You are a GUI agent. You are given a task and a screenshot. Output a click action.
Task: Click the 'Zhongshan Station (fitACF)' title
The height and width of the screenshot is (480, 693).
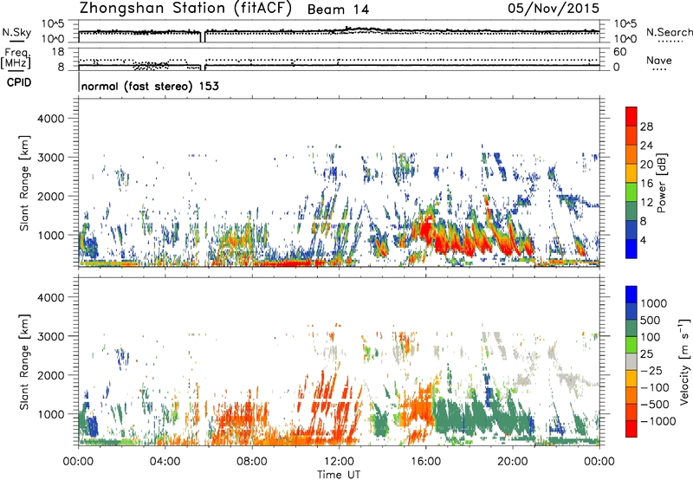click(185, 9)
